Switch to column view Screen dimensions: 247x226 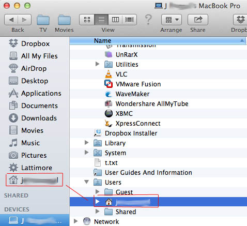pos(115,20)
